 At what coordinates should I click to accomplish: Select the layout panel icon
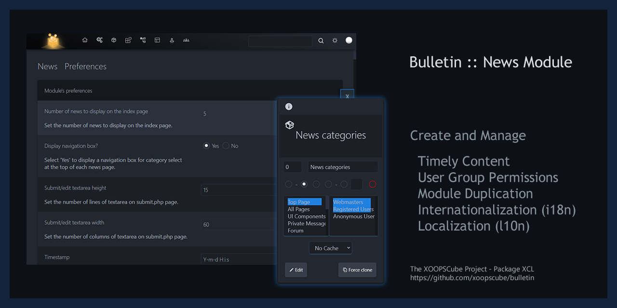(157, 40)
